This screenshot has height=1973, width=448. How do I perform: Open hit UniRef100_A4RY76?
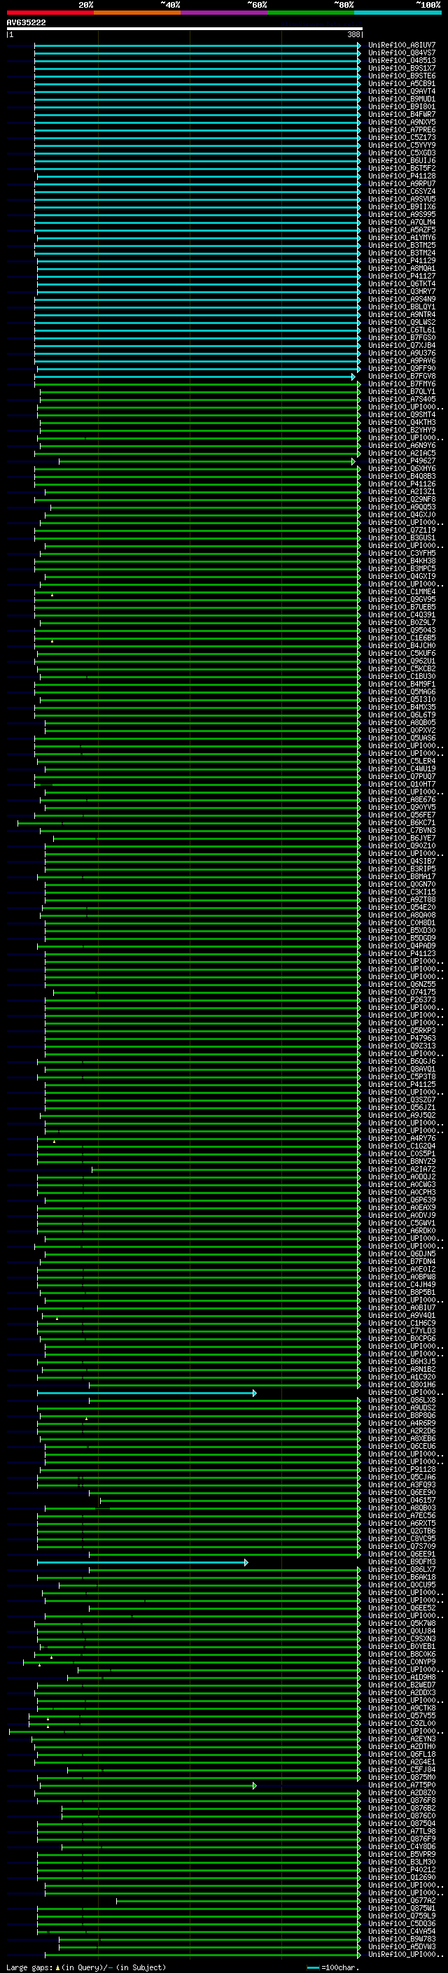click(x=401, y=1138)
